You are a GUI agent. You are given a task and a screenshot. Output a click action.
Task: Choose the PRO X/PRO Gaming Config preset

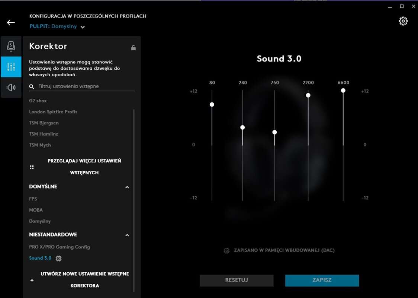point(60,247)
